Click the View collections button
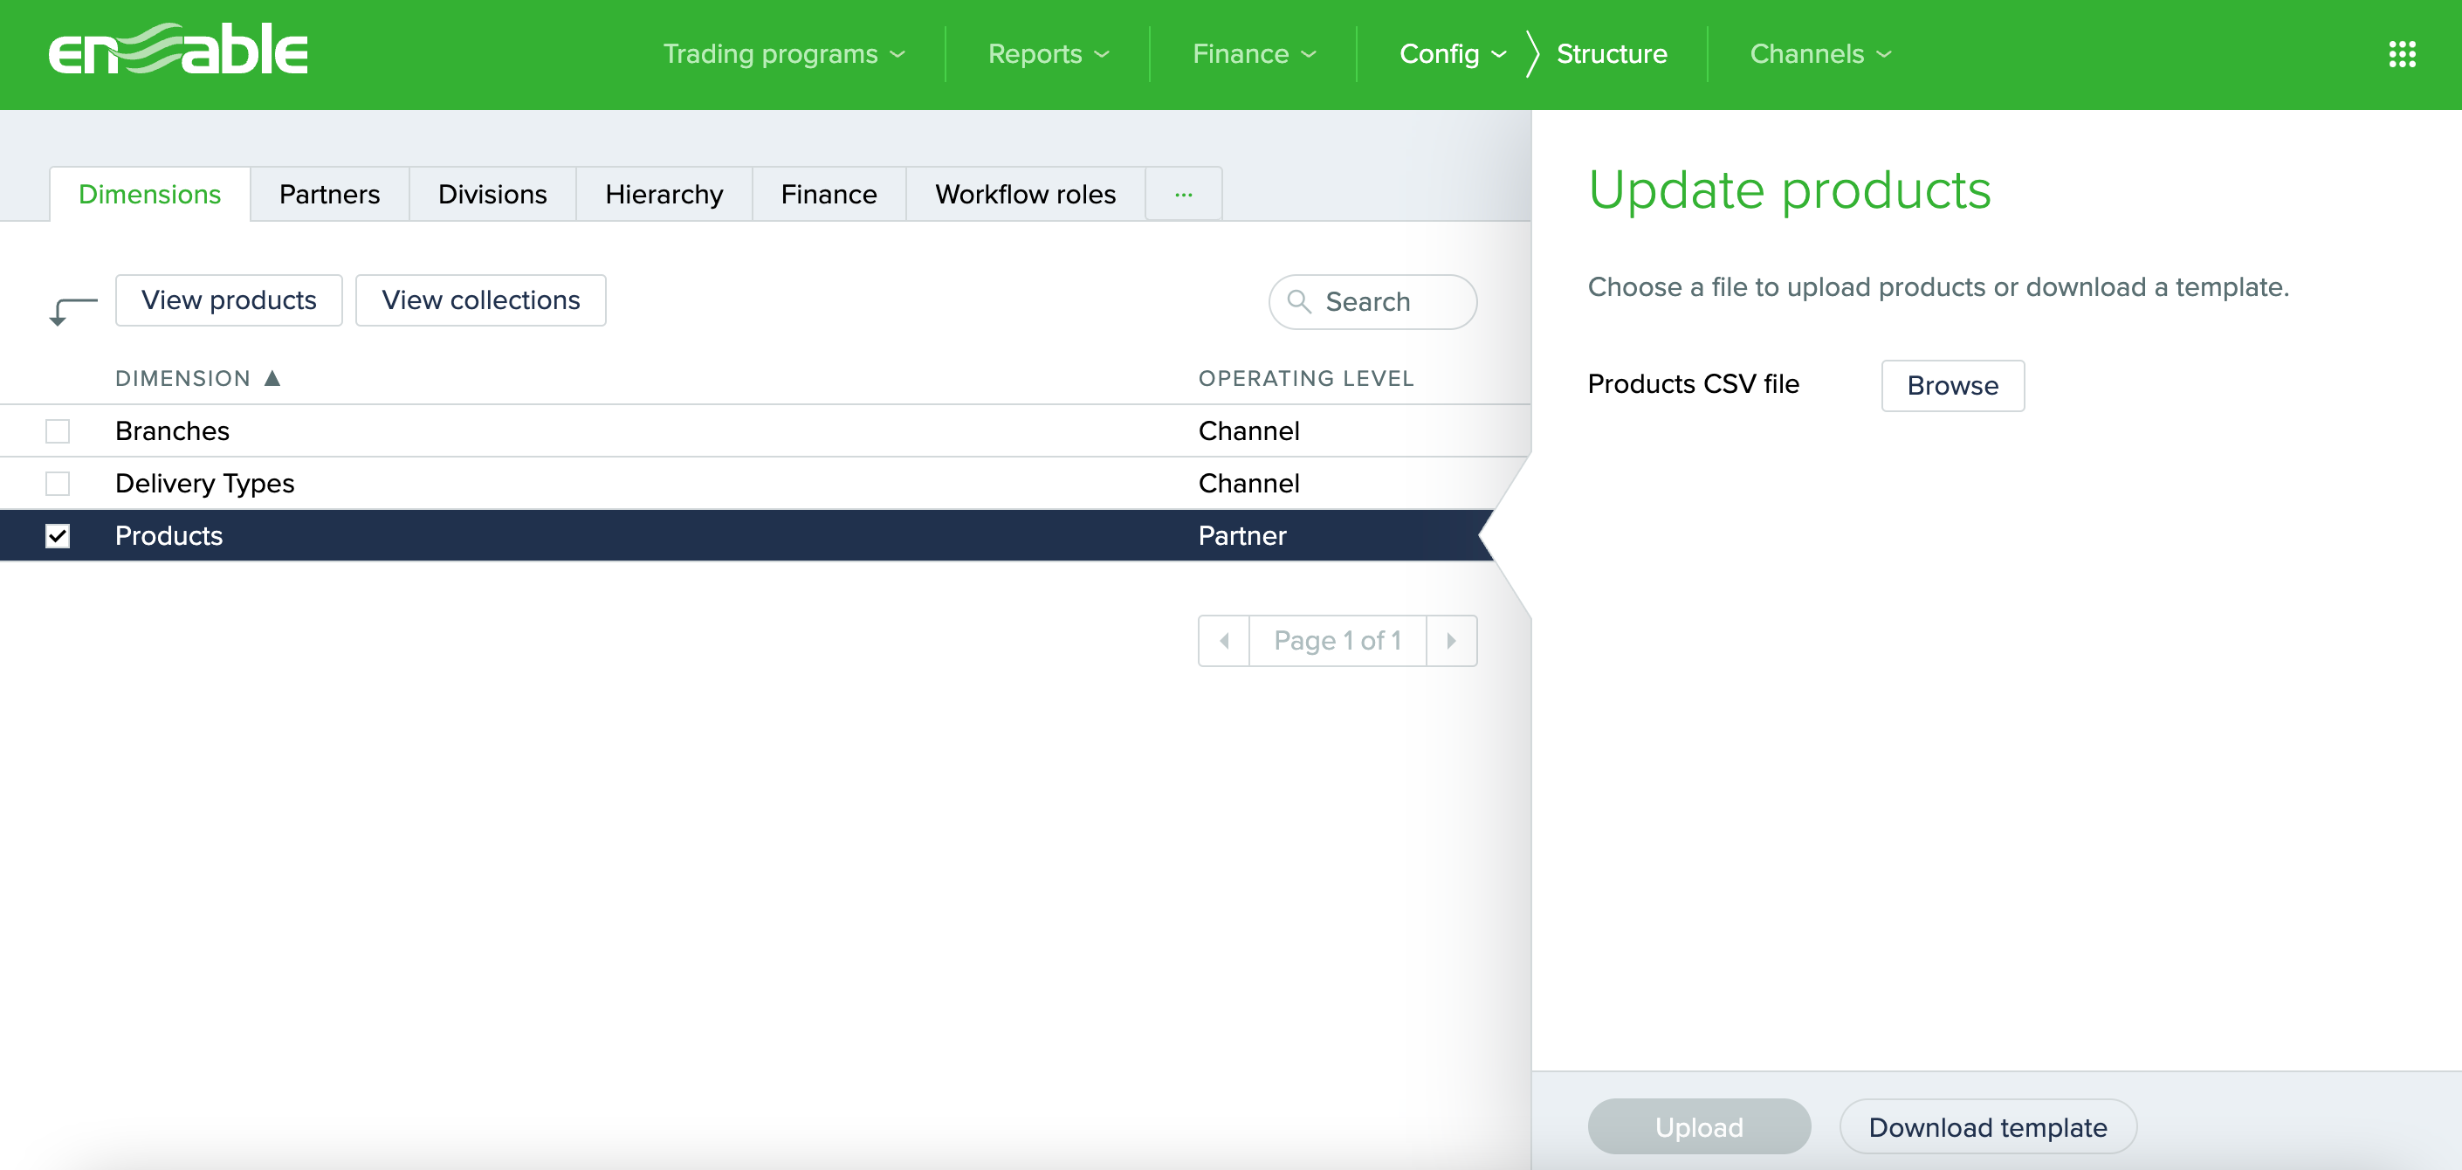Viewport: 2462px width, 1170px height. click(x=480, y=300)
